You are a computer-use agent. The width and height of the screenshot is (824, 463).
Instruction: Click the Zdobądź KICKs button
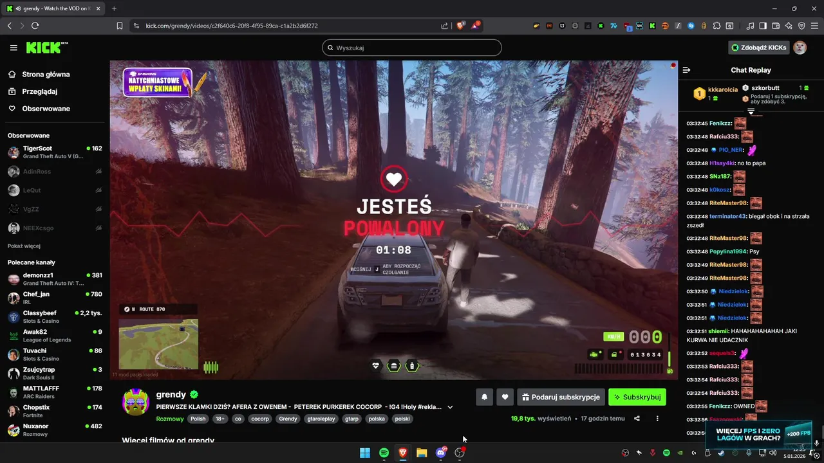[x=759, y=48]
